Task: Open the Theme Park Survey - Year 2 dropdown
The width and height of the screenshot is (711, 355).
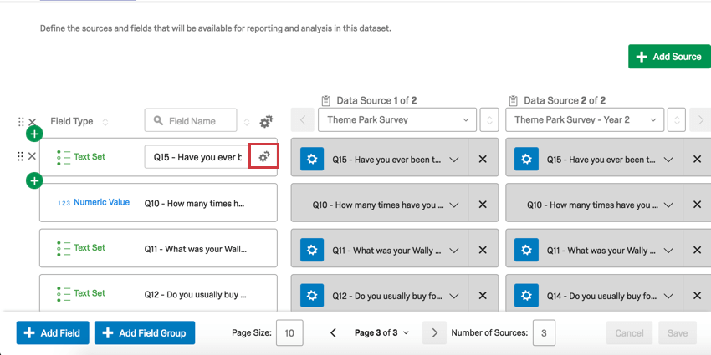Action: pyautogui.click(x=585, y=120)
